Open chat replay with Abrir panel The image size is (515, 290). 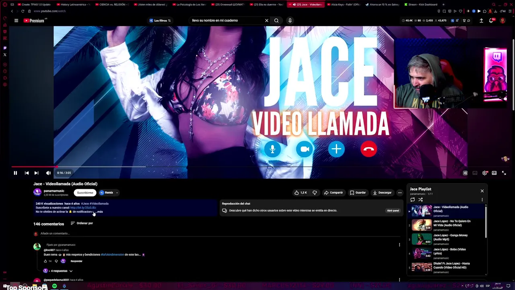[393, 211]
